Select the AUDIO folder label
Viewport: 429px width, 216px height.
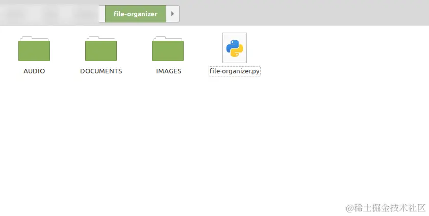(x=34, y=71)
